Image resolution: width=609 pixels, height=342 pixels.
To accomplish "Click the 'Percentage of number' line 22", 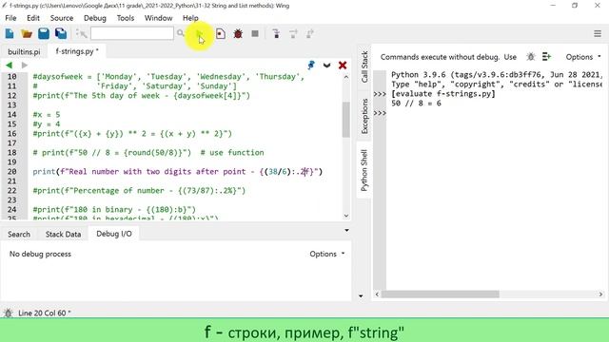I will click(139, 190).
